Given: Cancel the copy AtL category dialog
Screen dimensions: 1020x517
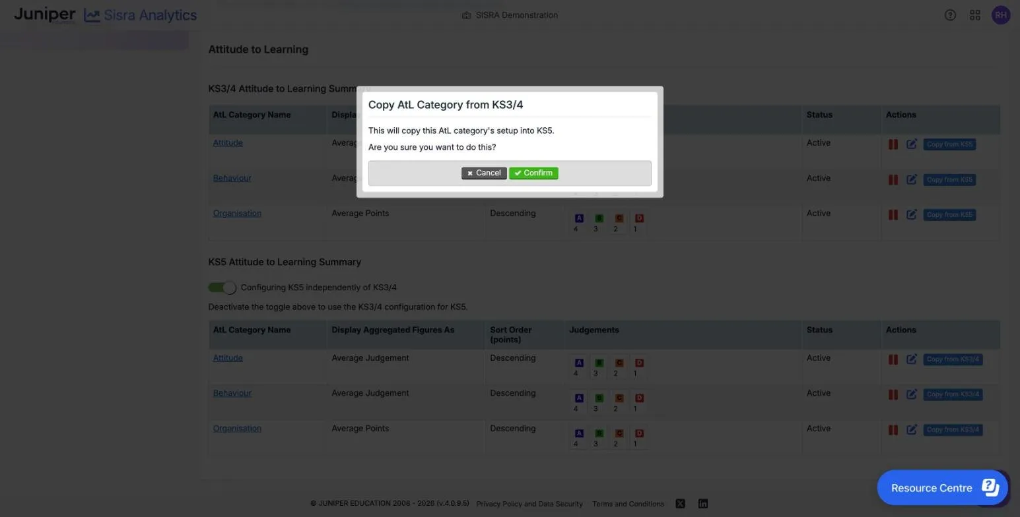Looking at the screenshot, I should 484,173.
